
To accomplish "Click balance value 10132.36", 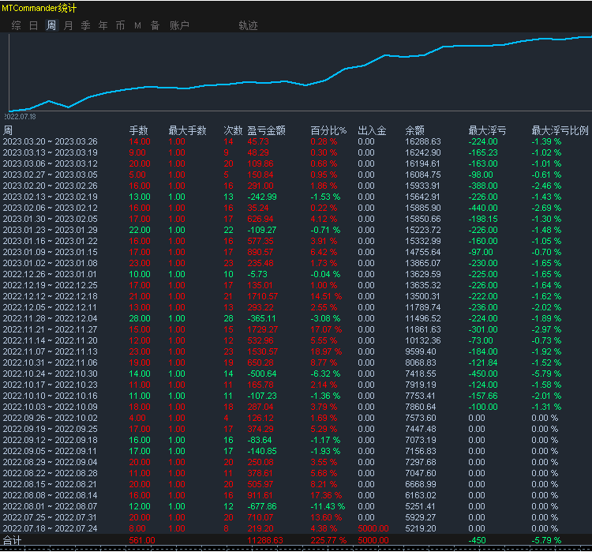I will 423,340.
